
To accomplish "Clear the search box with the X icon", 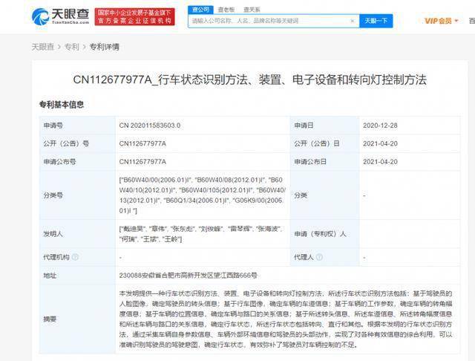I will pyautogui.click(x=353, y=21).
